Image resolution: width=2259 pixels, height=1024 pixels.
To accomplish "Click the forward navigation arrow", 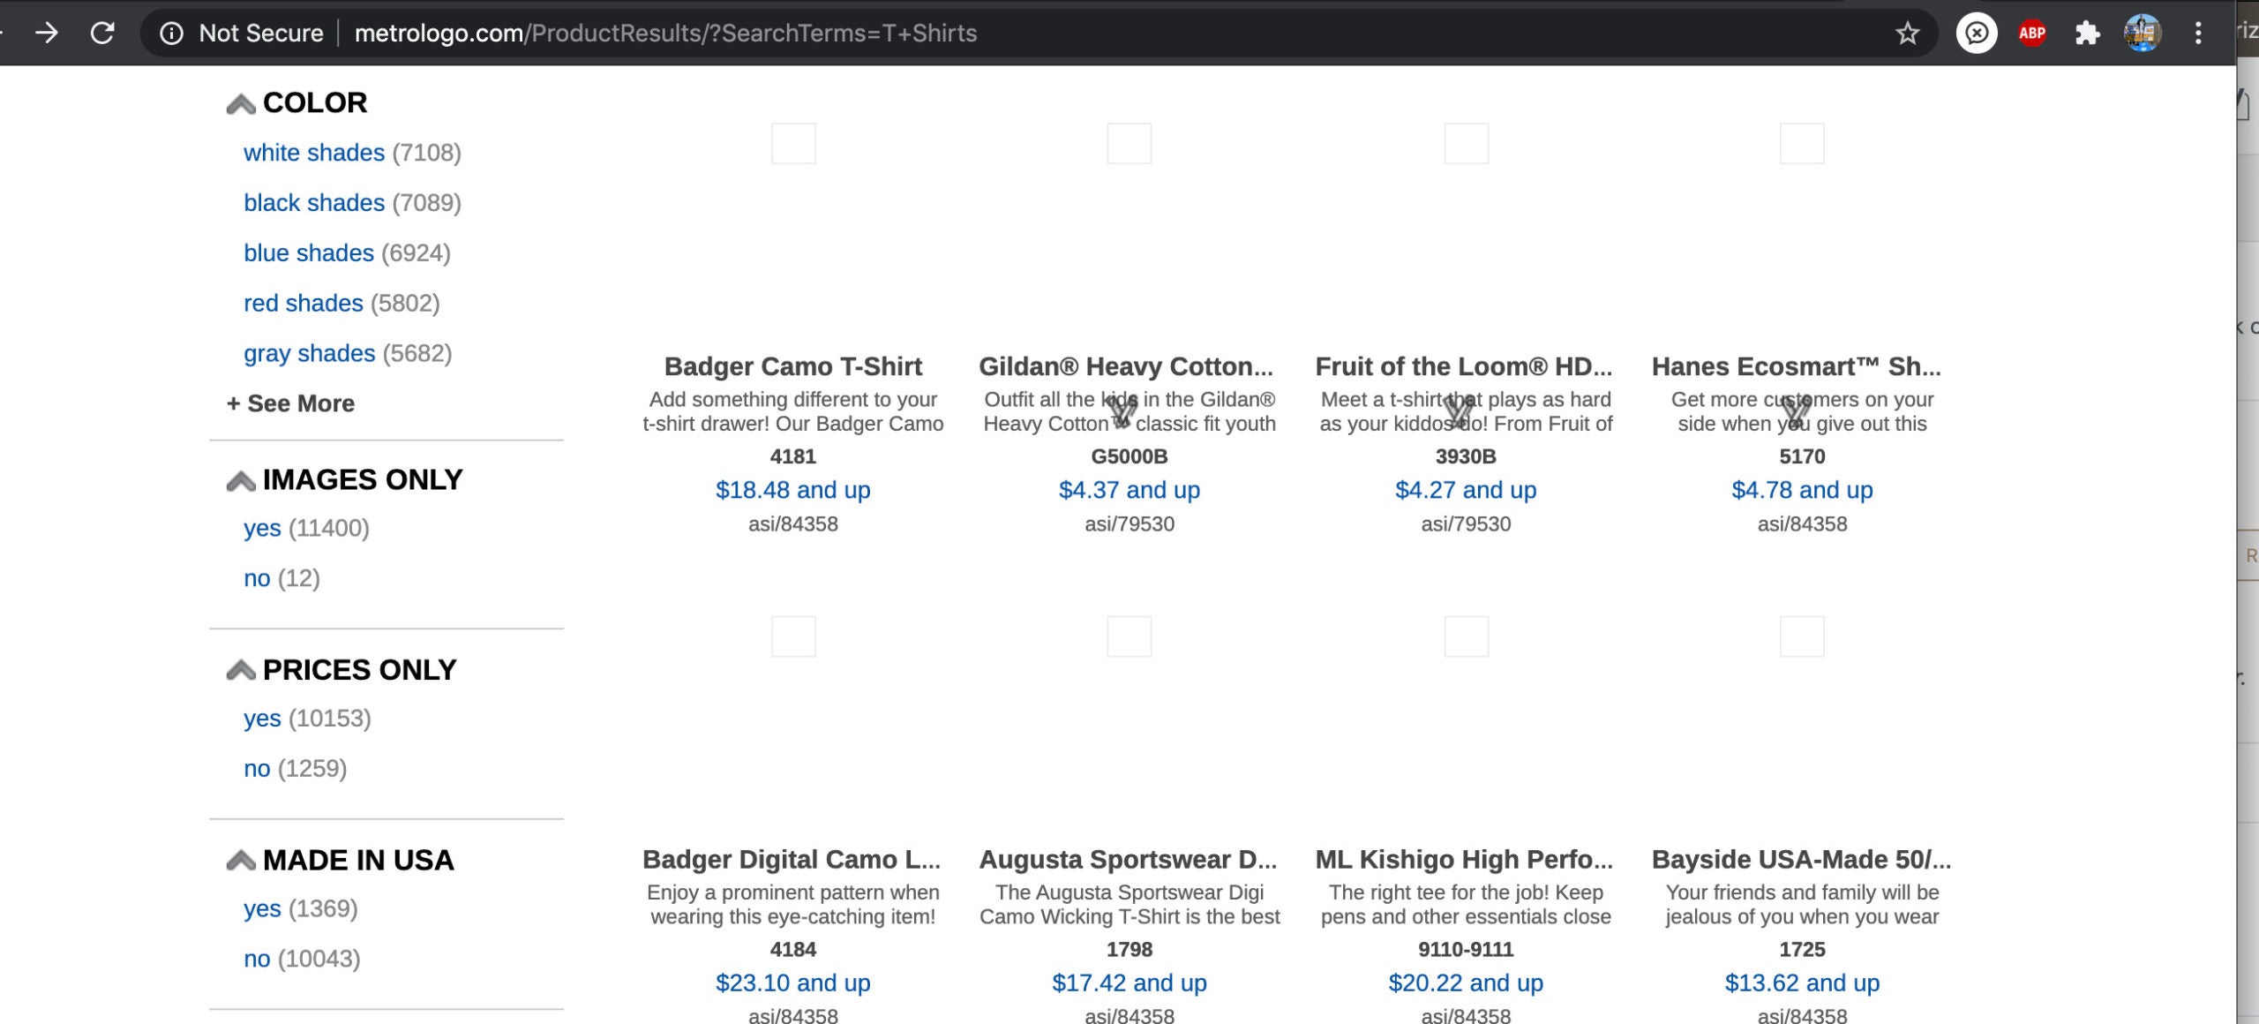I will tap(46, 34).
